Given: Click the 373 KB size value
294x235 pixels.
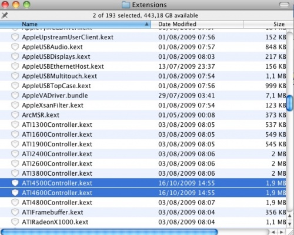Looking at the screenshot, I should click(x=276, y=115).
